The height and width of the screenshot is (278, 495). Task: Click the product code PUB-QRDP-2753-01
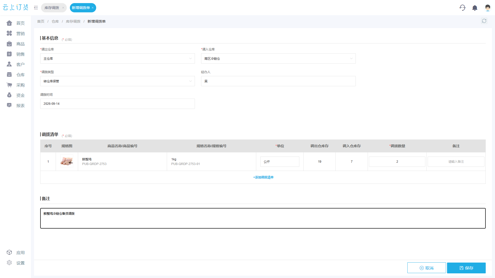(x=186, y=164)
